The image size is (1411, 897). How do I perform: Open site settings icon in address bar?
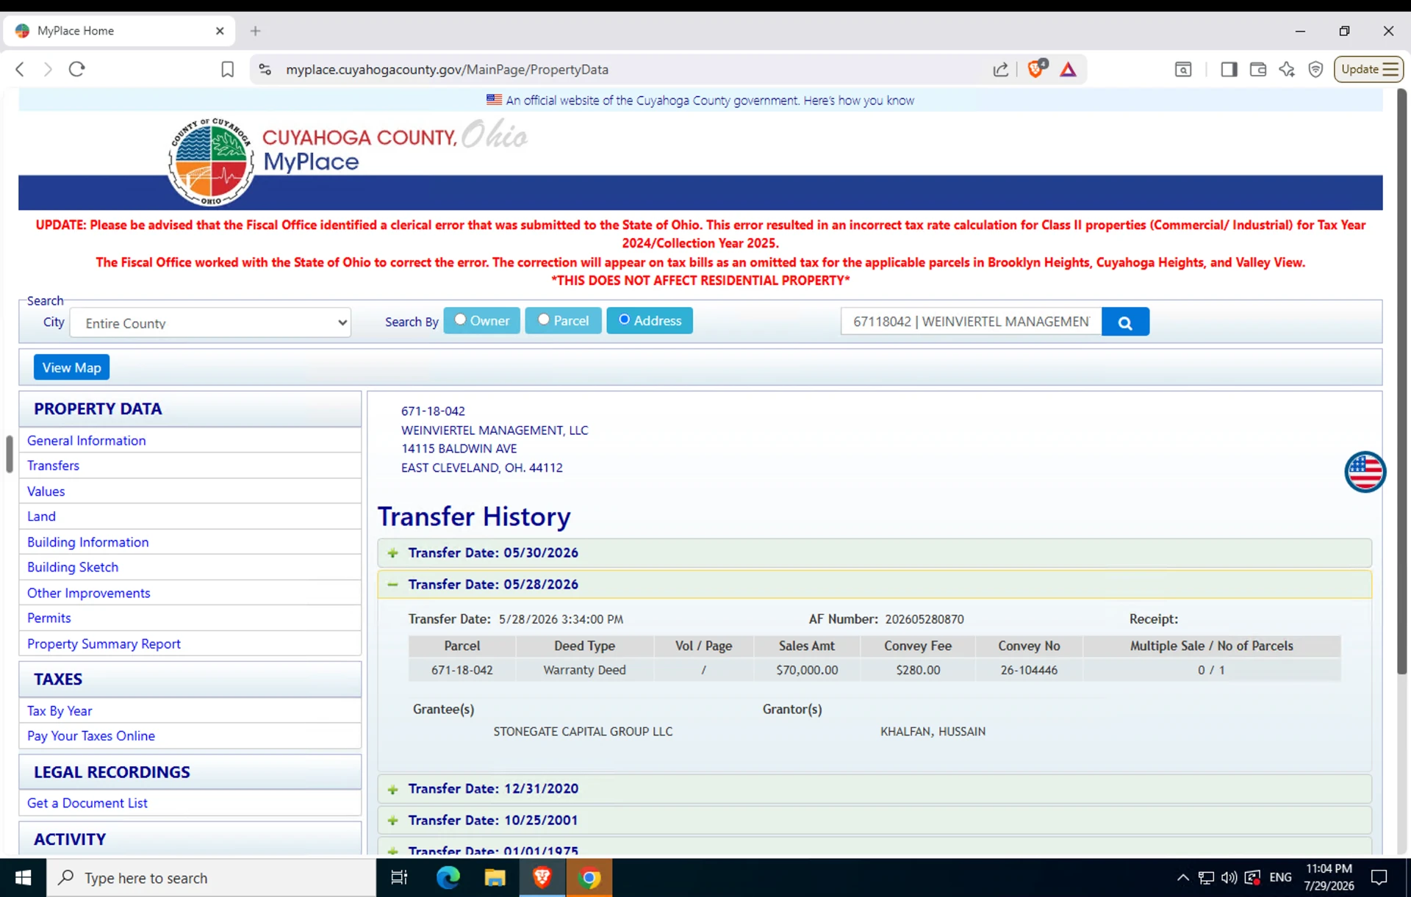[x=265, y=69]
